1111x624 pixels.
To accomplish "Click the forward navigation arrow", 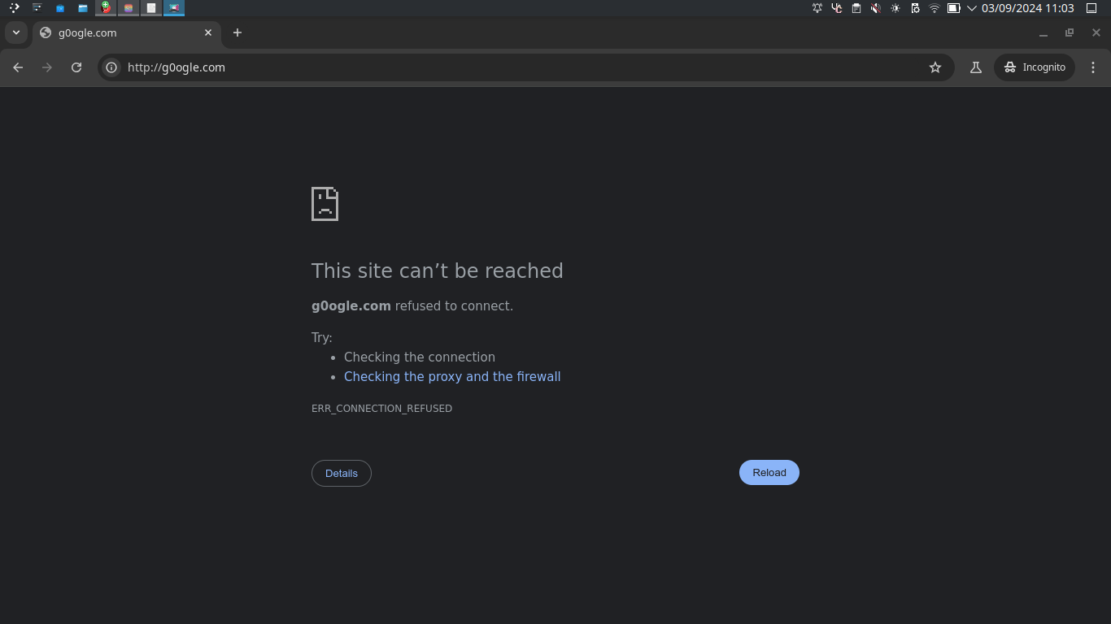I will tap(47, 67).
